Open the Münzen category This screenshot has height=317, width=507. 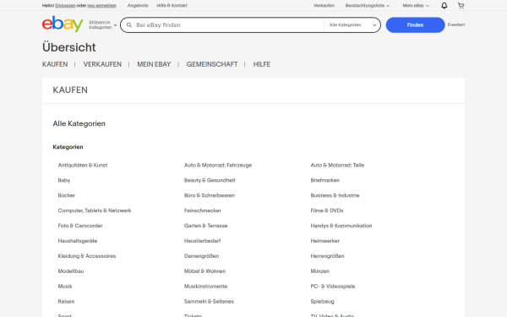pyautogui.click(x=320, y=271)
